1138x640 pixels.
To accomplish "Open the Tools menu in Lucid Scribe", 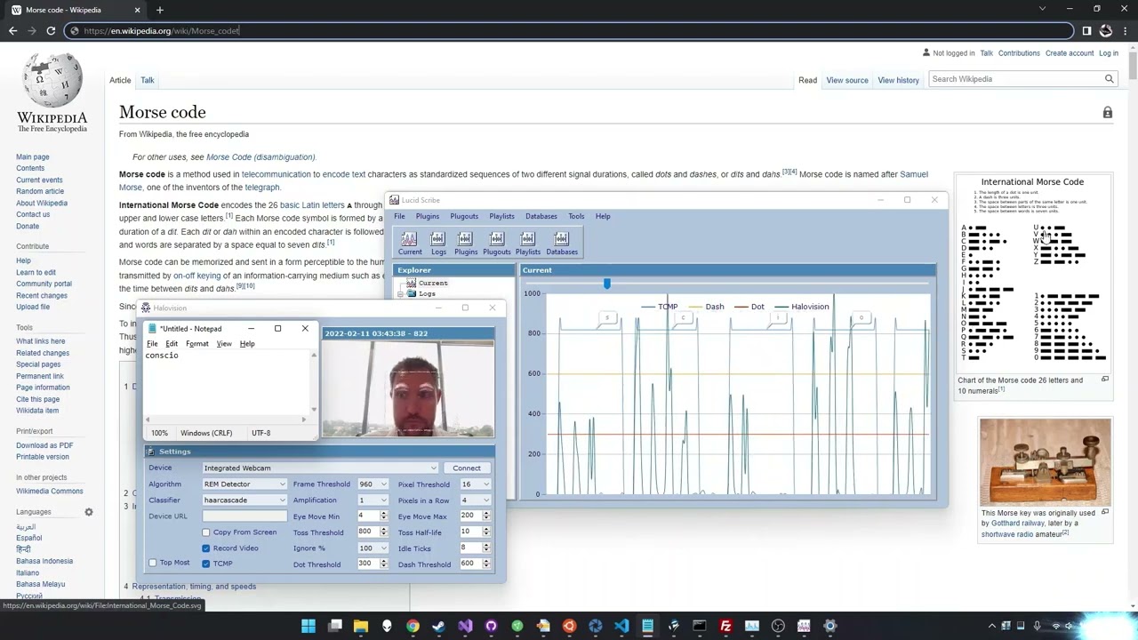I will (x=576, y=216).
